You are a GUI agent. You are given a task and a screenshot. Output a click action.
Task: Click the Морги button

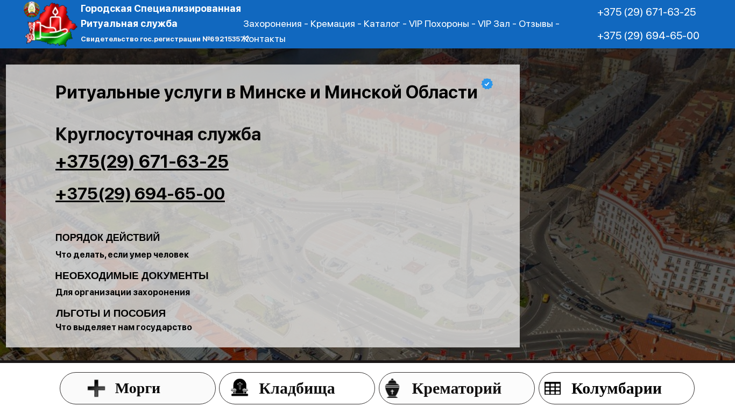[x=138, y=388]
